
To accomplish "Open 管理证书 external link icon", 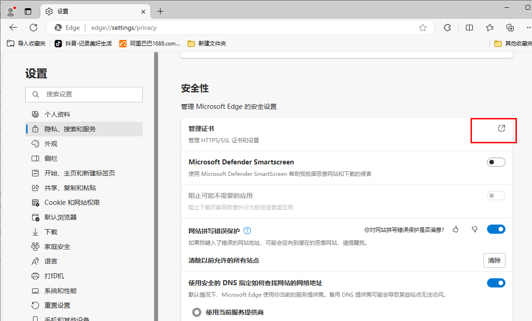I will [501, 128].
